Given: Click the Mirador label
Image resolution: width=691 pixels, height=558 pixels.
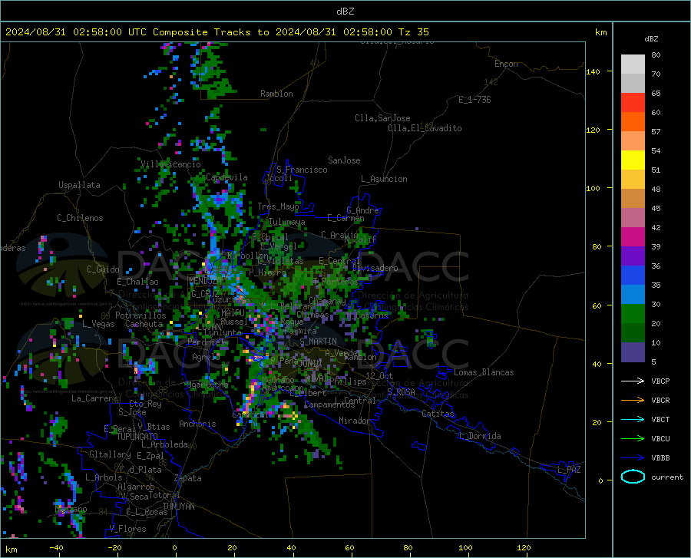Looking at the screenshot, I should 355,421.
